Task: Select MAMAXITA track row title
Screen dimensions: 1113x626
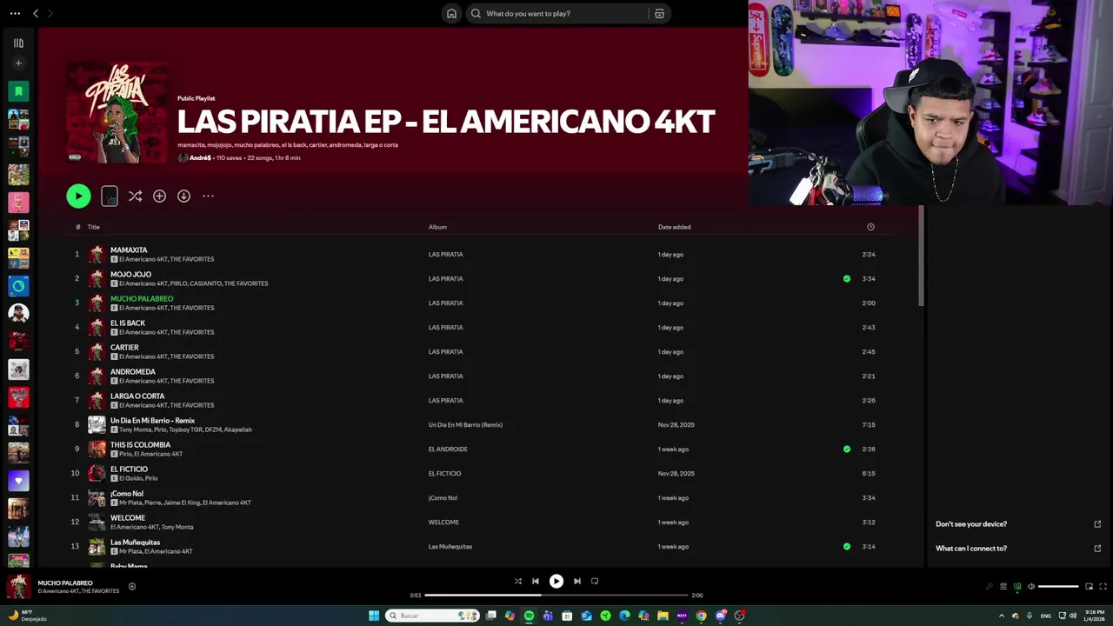Action: point(129,250)
